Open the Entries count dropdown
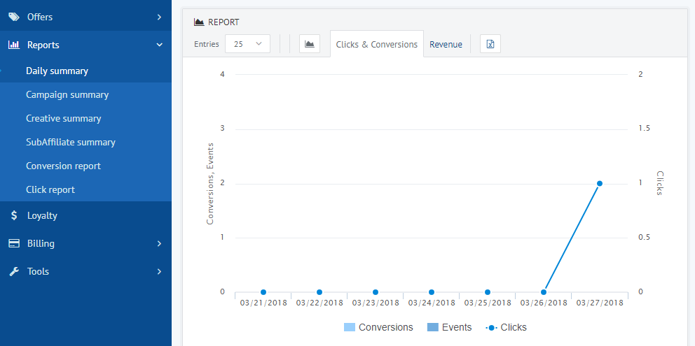Image resolution: width=695 pixels, height=346 pixels. [x=247, y=44]
